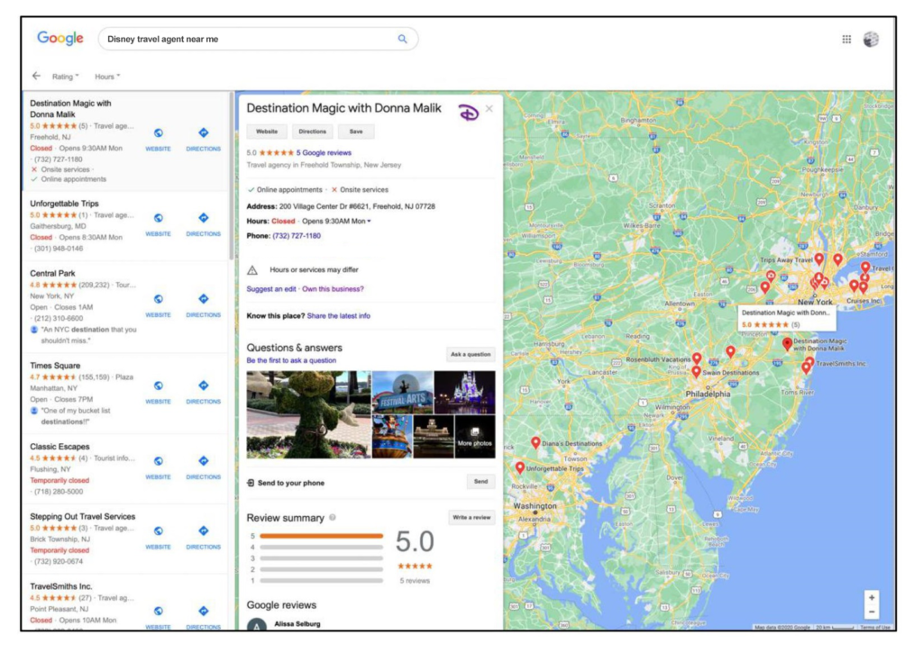The image size is (923, 653).
Task: Open the More photos thumbnail
Action: [x=474, y=437]
